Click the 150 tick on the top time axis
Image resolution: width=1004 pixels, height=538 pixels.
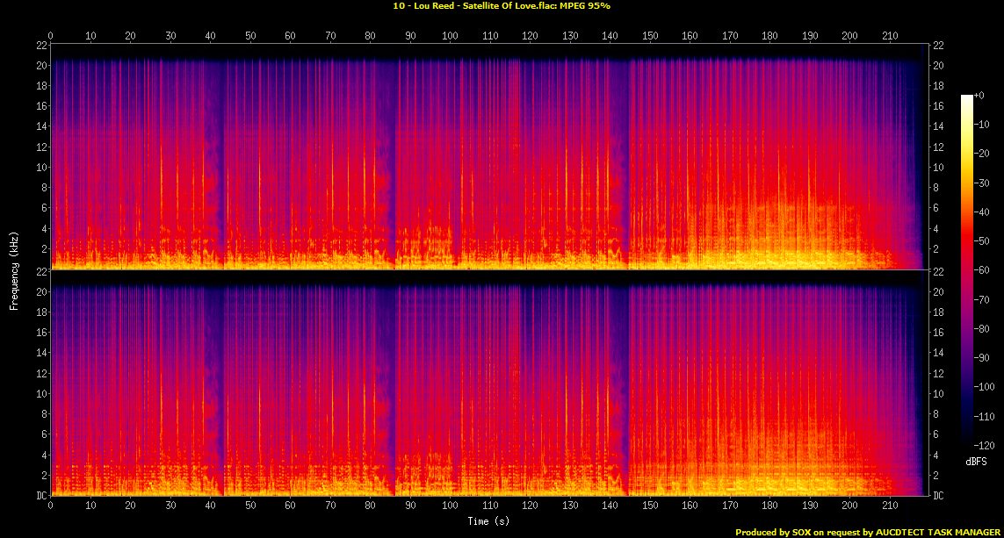pos(650,36)
